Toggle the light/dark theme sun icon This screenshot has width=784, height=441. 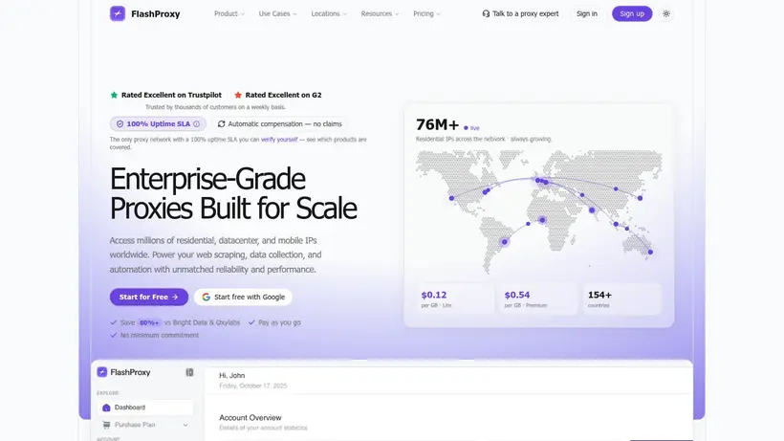pyautogui.click(x=666, y=14)
